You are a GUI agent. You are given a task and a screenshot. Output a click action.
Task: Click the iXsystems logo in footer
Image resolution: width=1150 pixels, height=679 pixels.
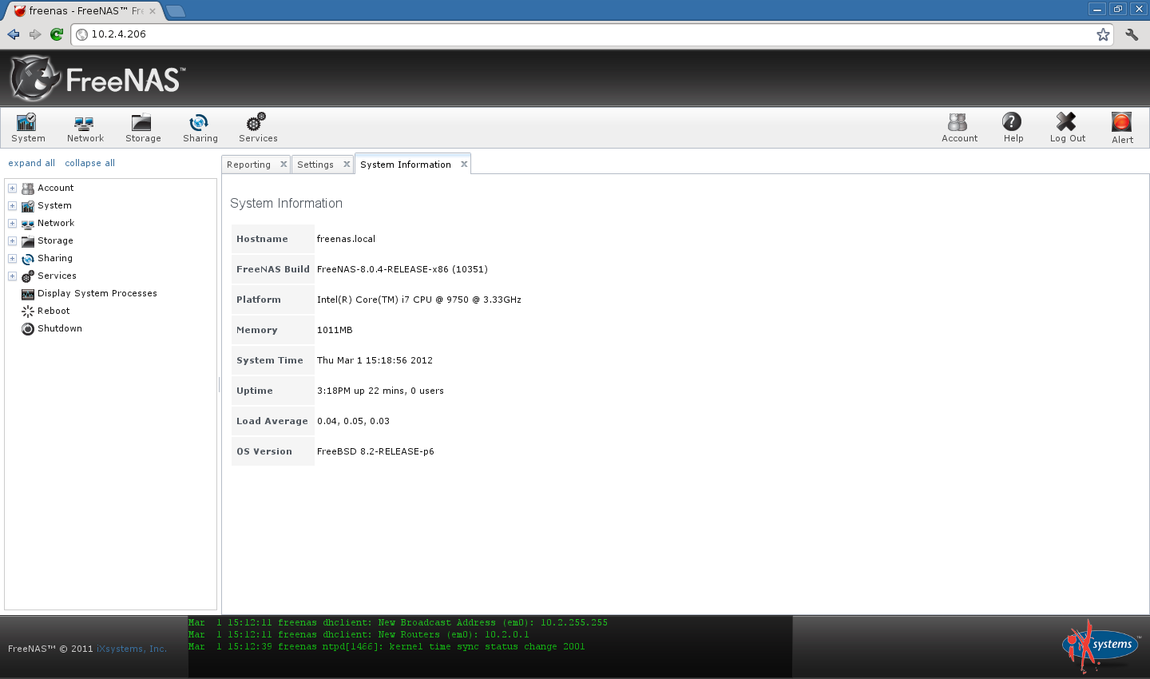point(1100,645)
